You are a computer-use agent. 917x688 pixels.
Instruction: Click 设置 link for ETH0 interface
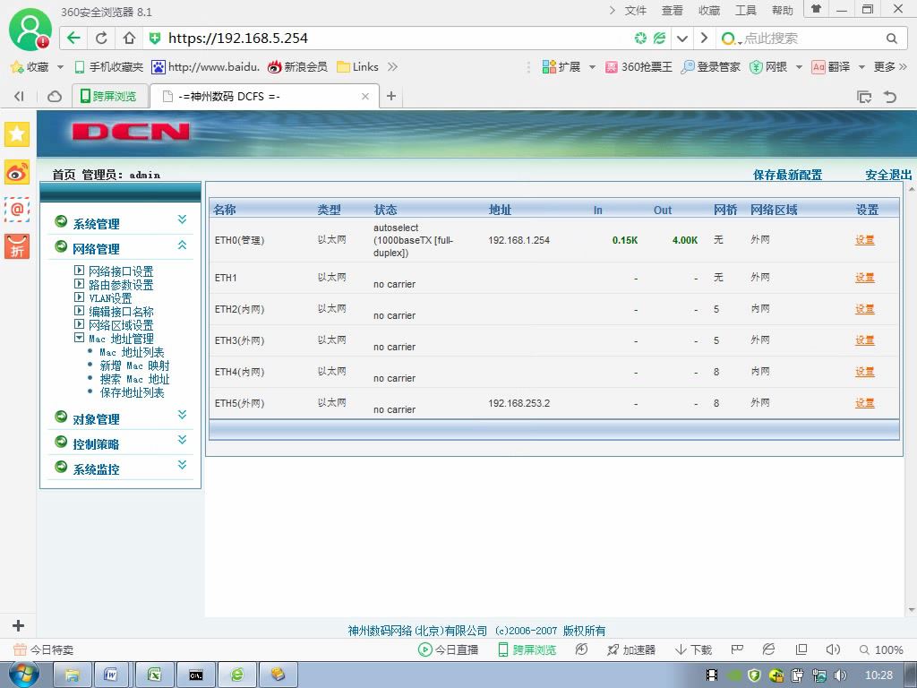pos(864,240)
